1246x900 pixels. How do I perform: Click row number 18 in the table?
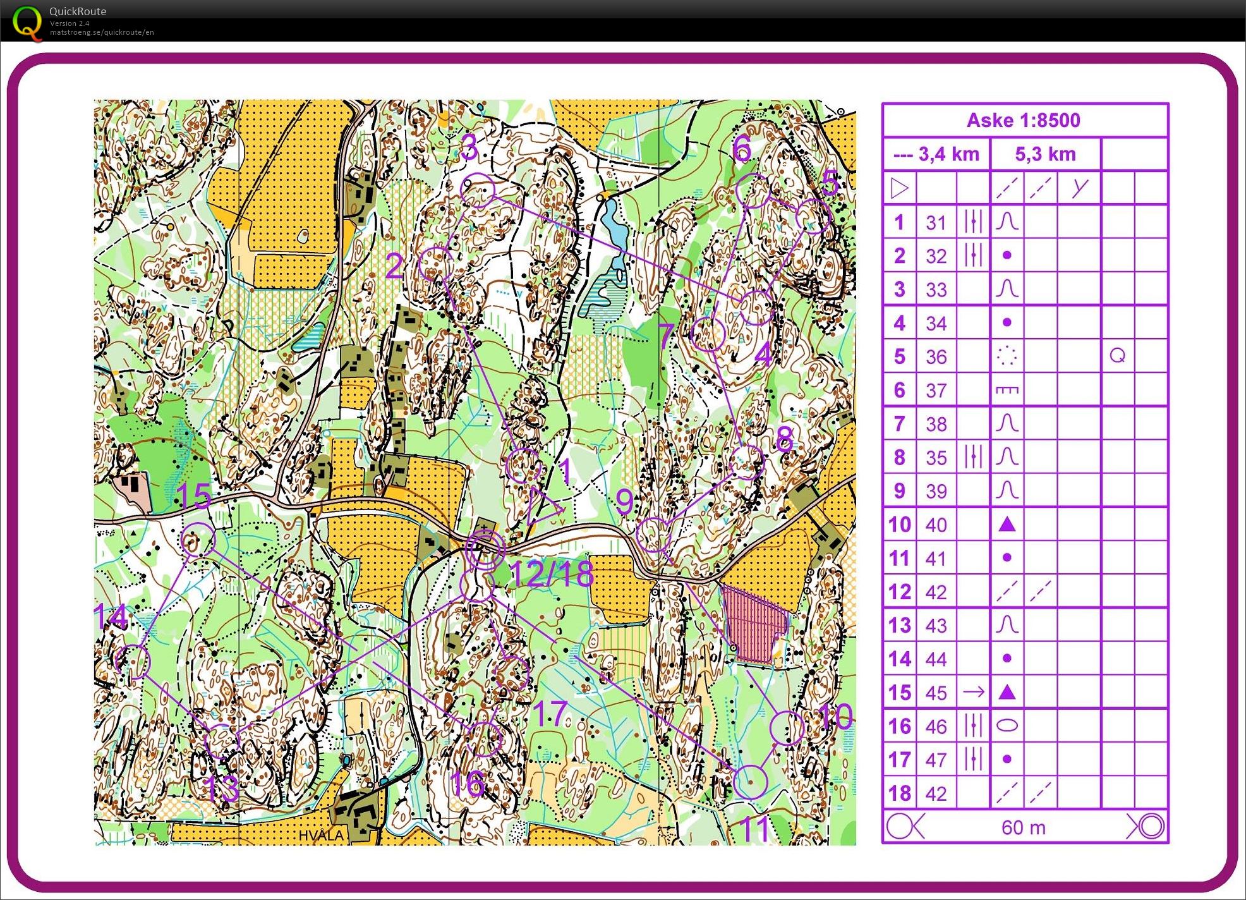click(900, 793)
